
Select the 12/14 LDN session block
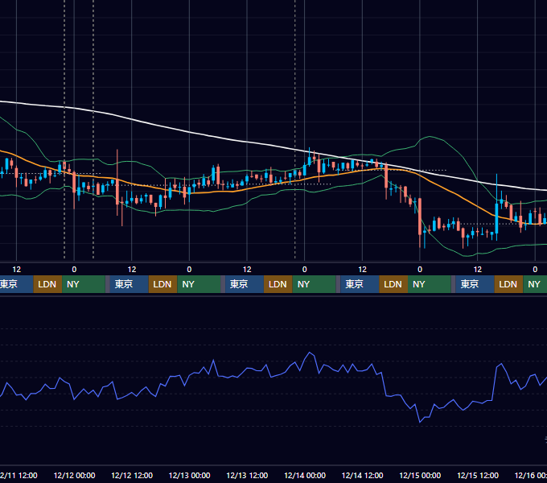pyautogui.click(x=393, y=284)
